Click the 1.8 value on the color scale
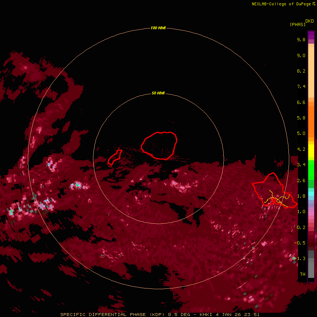 [301, 196]
